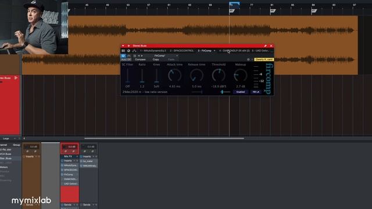Select the 3 - FirComp tab
Viewport: 372px width, 209px height.
pos(205,51)
